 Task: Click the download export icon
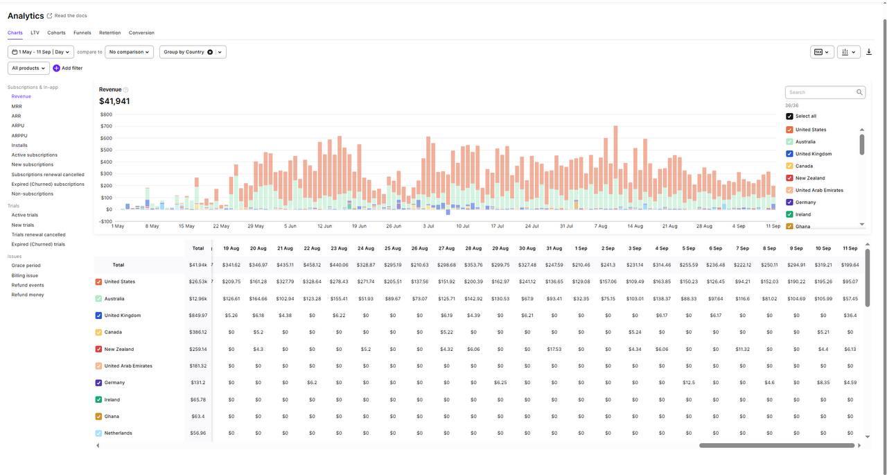point(868,51)
